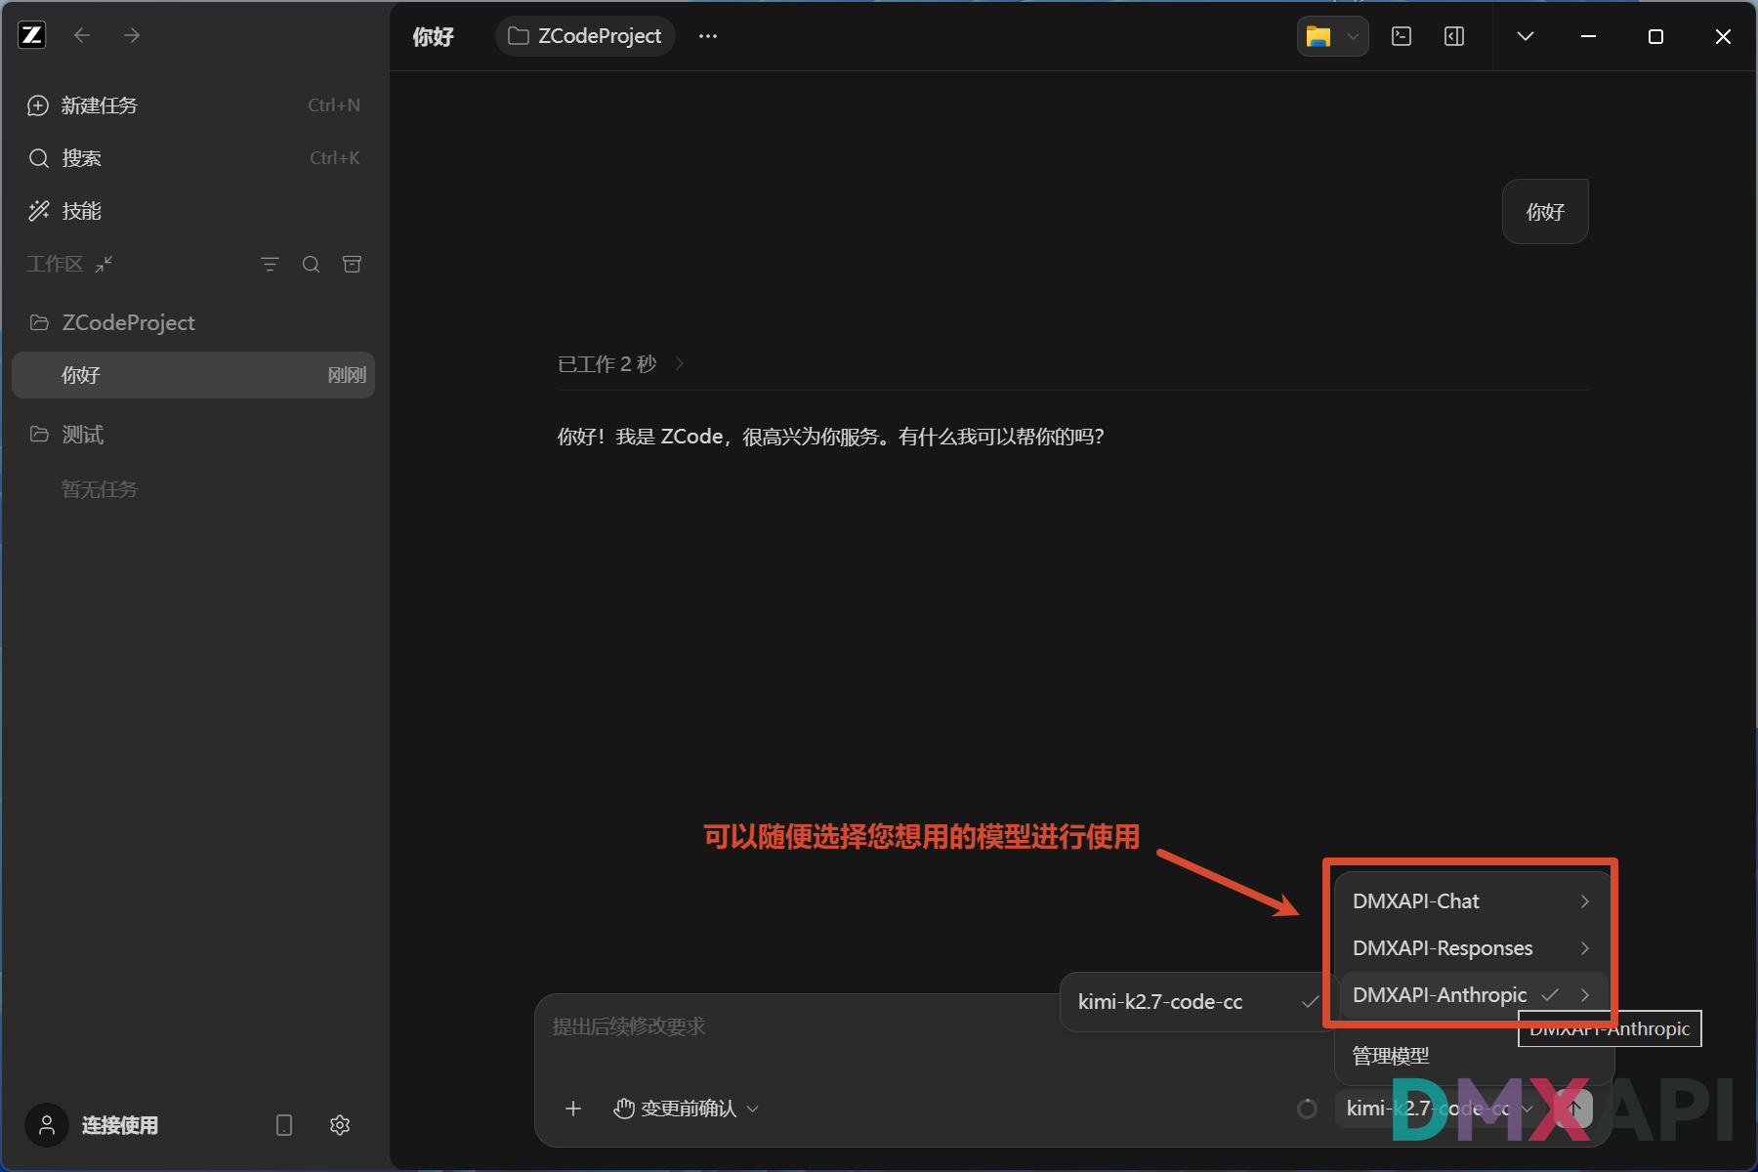Go forward with the right arrow
The width and height of the screenshot is (1758, 1172).
[132, 36]
